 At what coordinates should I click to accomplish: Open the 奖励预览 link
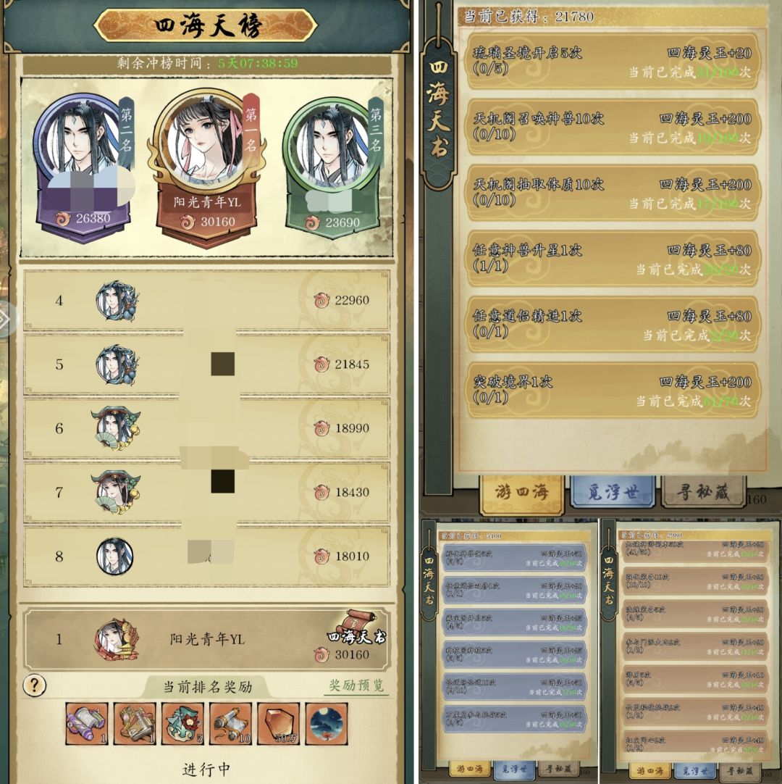point(356,685)
